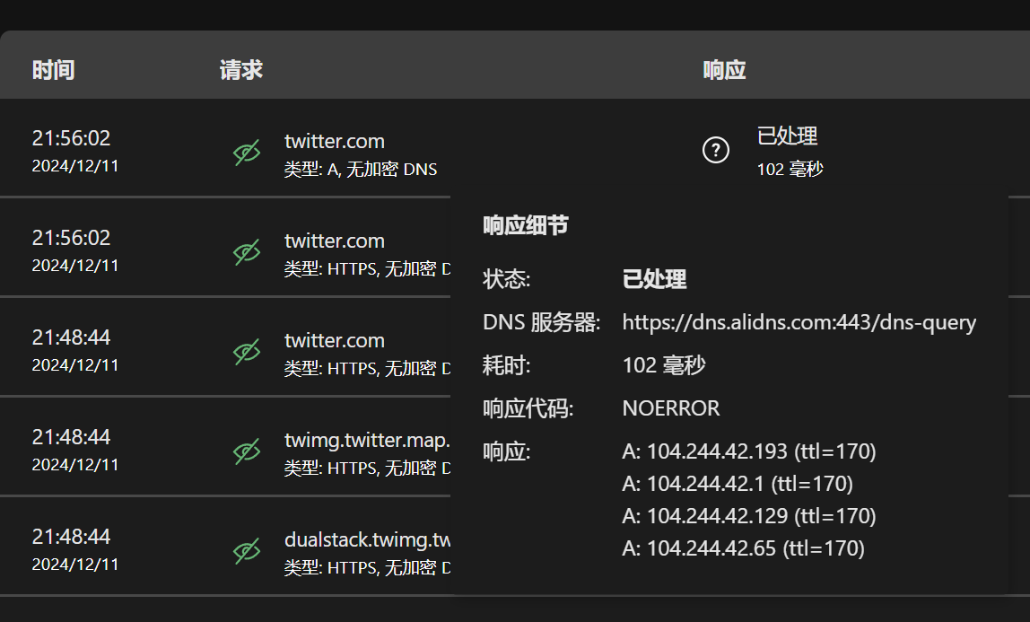Select the A: 104.244.42.1 record
This screenshot has width=1030, height=622.
[738, 484]
